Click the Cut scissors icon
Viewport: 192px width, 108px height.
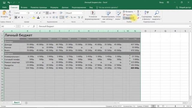(10, 12)
